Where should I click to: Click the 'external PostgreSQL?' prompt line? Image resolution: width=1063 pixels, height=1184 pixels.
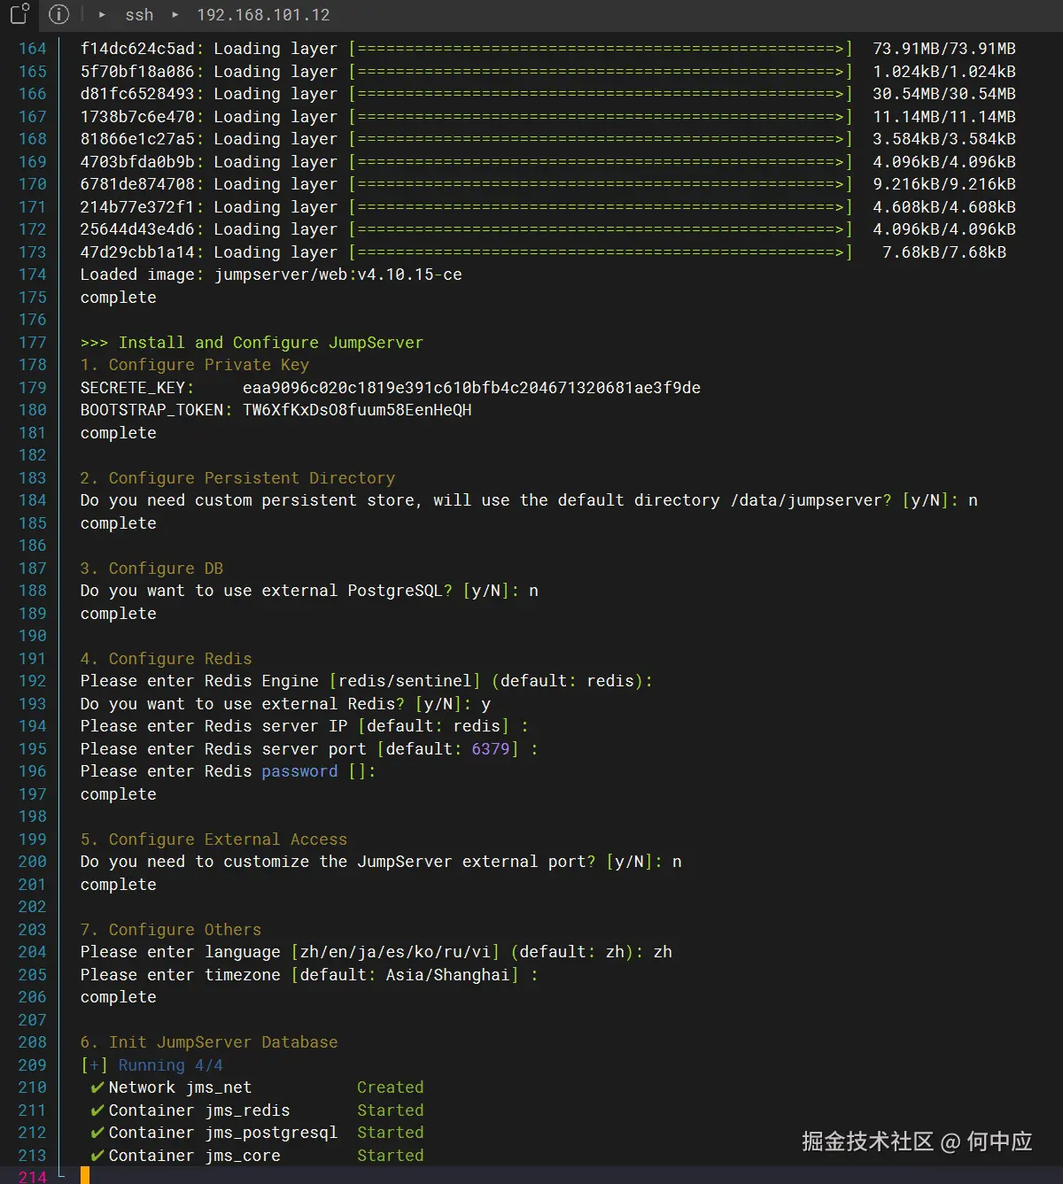point(309,591)
